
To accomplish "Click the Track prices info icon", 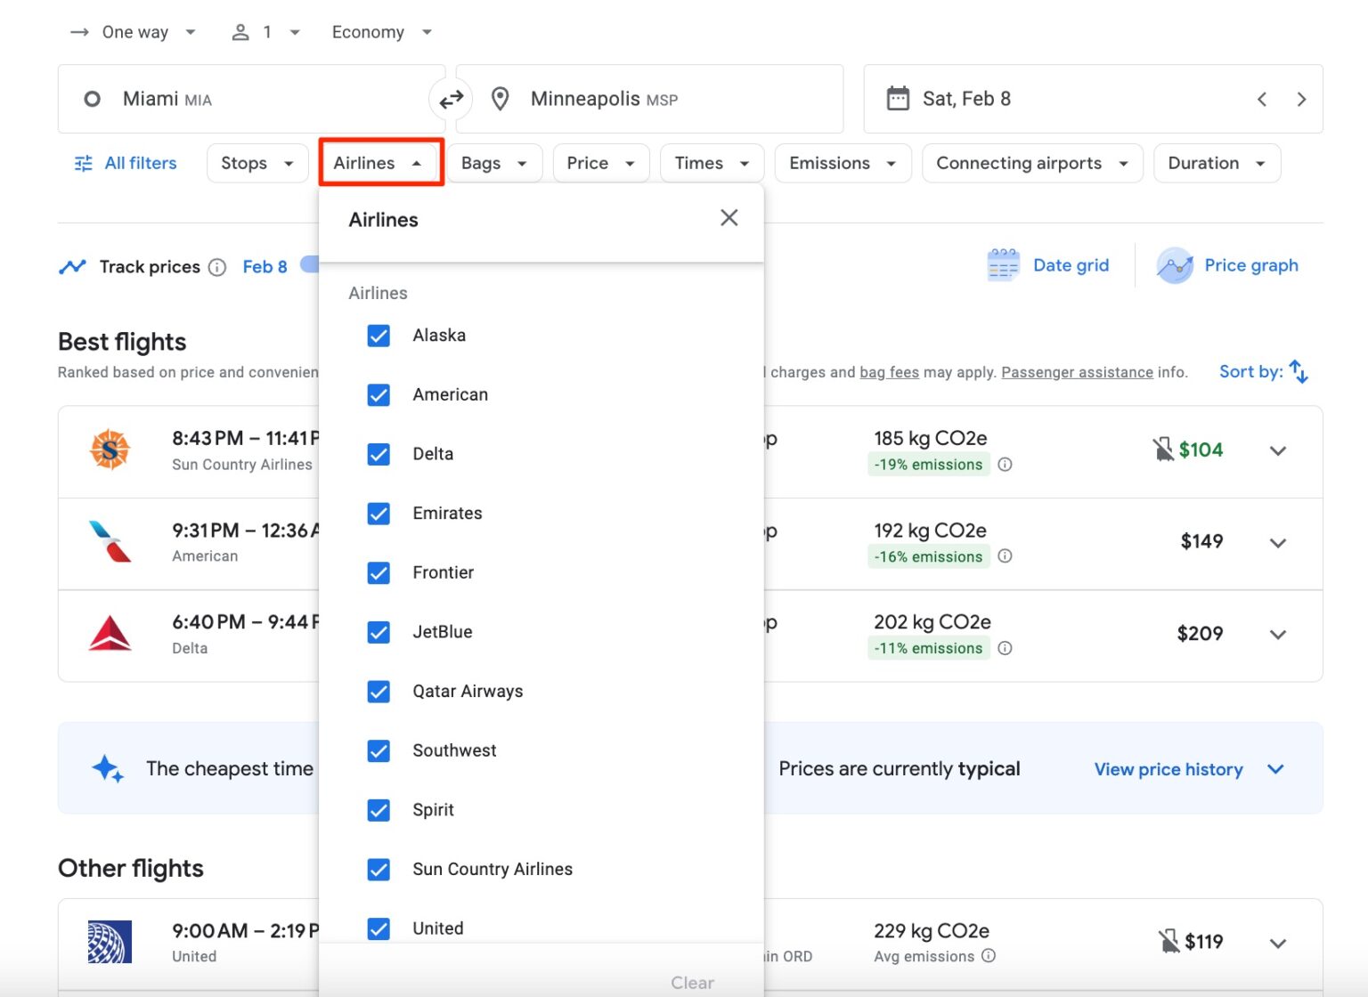I will pyautogui.click(x=216, y=266).
